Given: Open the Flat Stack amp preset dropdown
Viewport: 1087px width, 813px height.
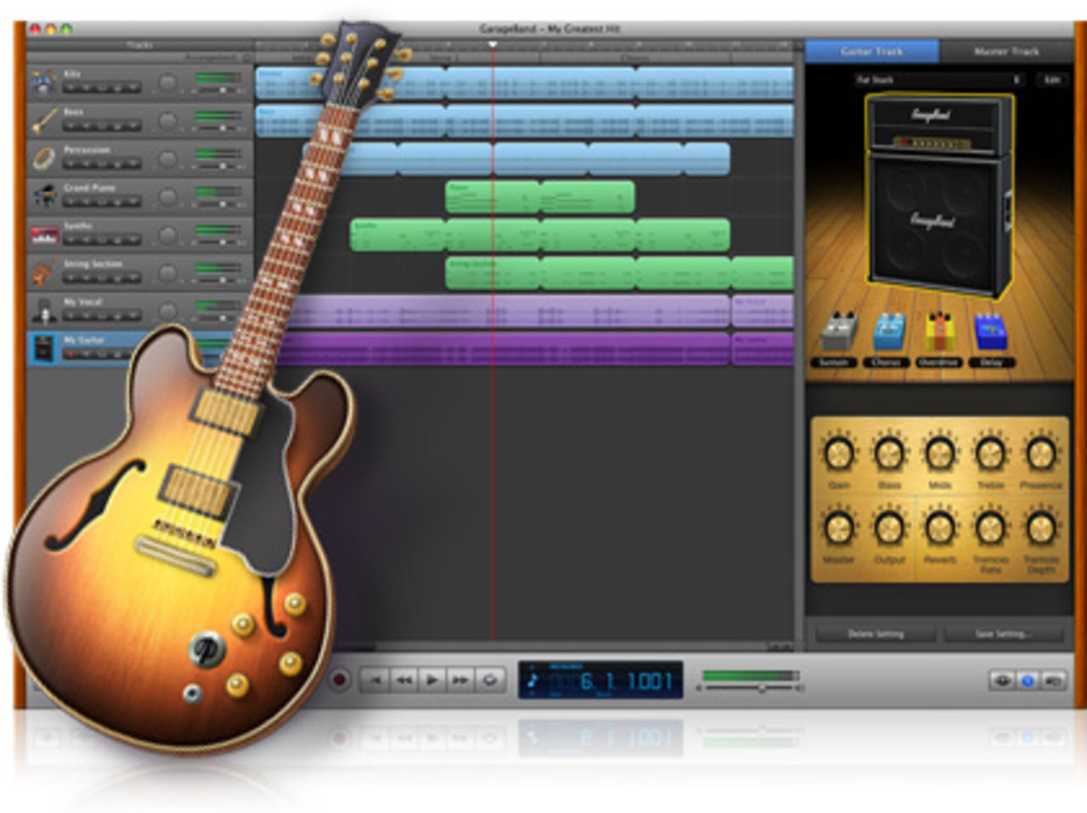Looking at the screenshot, I should (934, 79).
